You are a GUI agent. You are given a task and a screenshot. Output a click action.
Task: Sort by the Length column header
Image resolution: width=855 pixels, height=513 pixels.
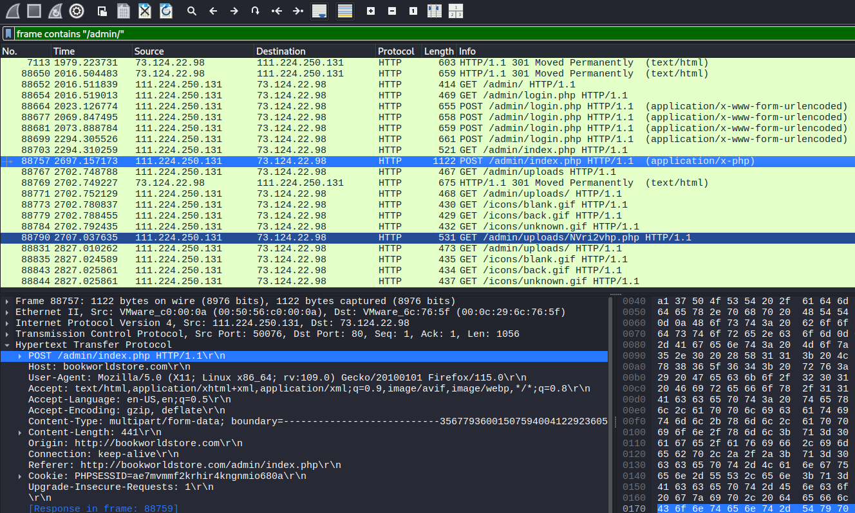pyautogui.click(x=438, y=51)
